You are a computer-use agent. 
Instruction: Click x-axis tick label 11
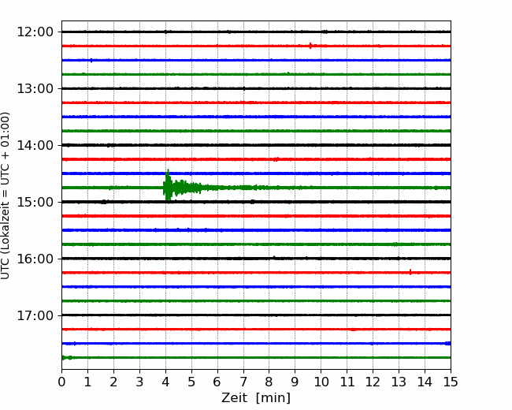pyautogui.click(x=347, y=382)
